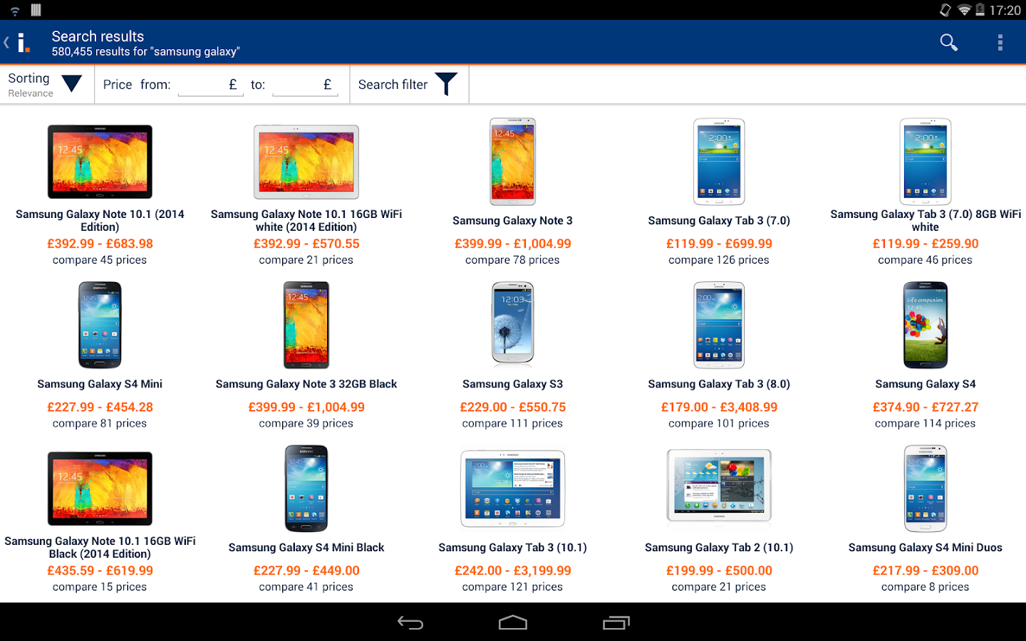This screenshot has width=1026, height=641.
Task: Select Samsung Galaxy S3 product title
Action: tap(512, 384)
